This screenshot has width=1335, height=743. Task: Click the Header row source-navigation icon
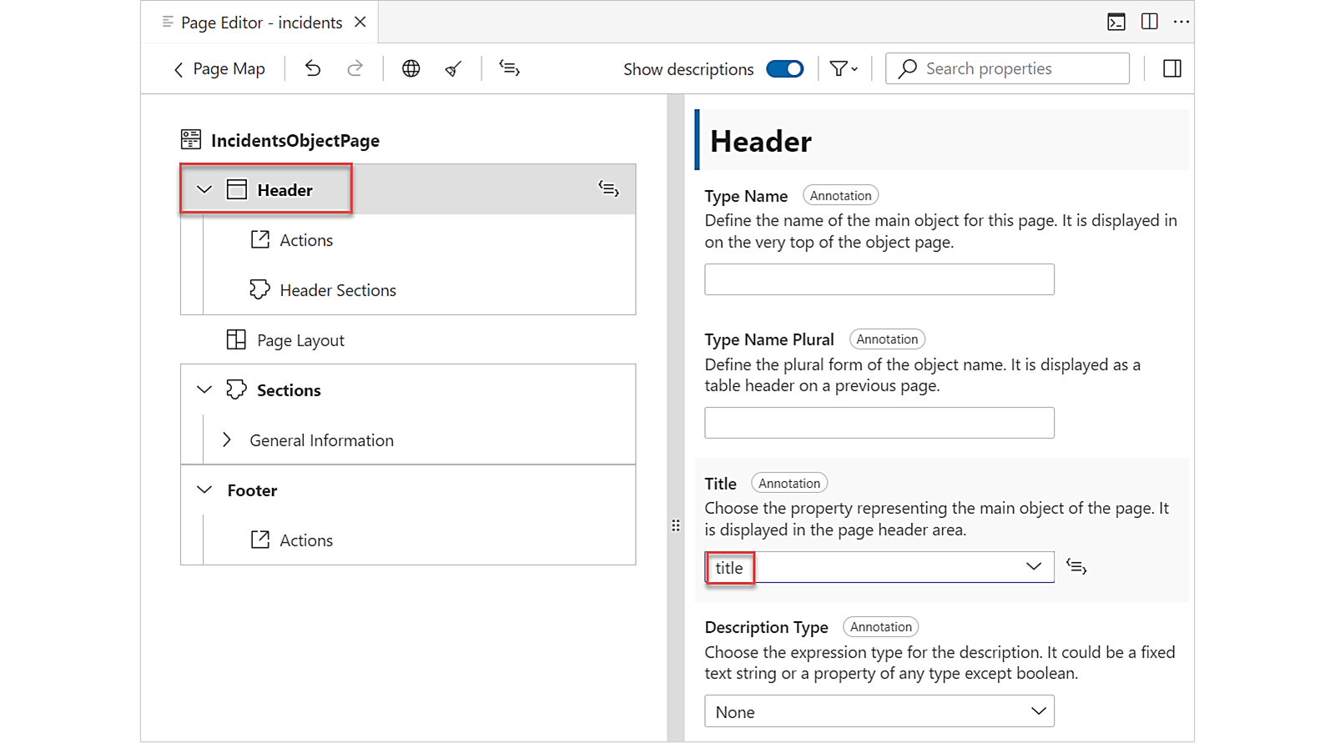pos(609,189)
